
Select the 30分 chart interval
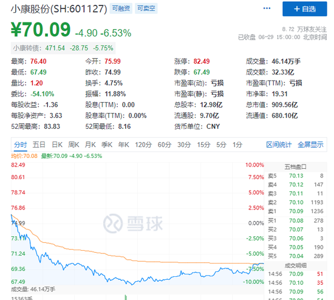point(184,145)
